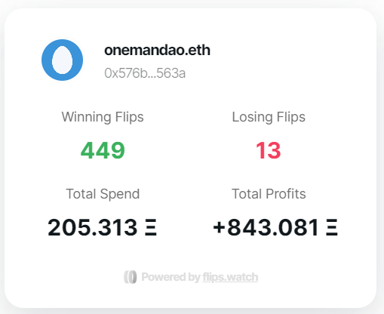The width and height of the screenshot is (384, 314).
Task: Click the red 13 losing count
Action: tap(269, 150)
